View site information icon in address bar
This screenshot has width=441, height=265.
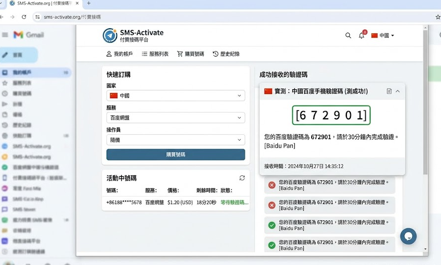coord(37,17)
